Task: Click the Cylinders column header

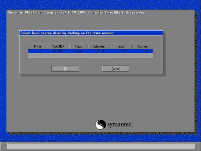Action: pyautogui.click(x=99, y=46)
